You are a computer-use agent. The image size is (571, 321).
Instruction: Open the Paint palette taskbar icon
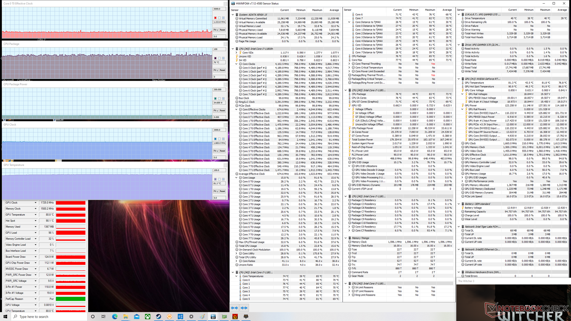click(x=202, y=317)
